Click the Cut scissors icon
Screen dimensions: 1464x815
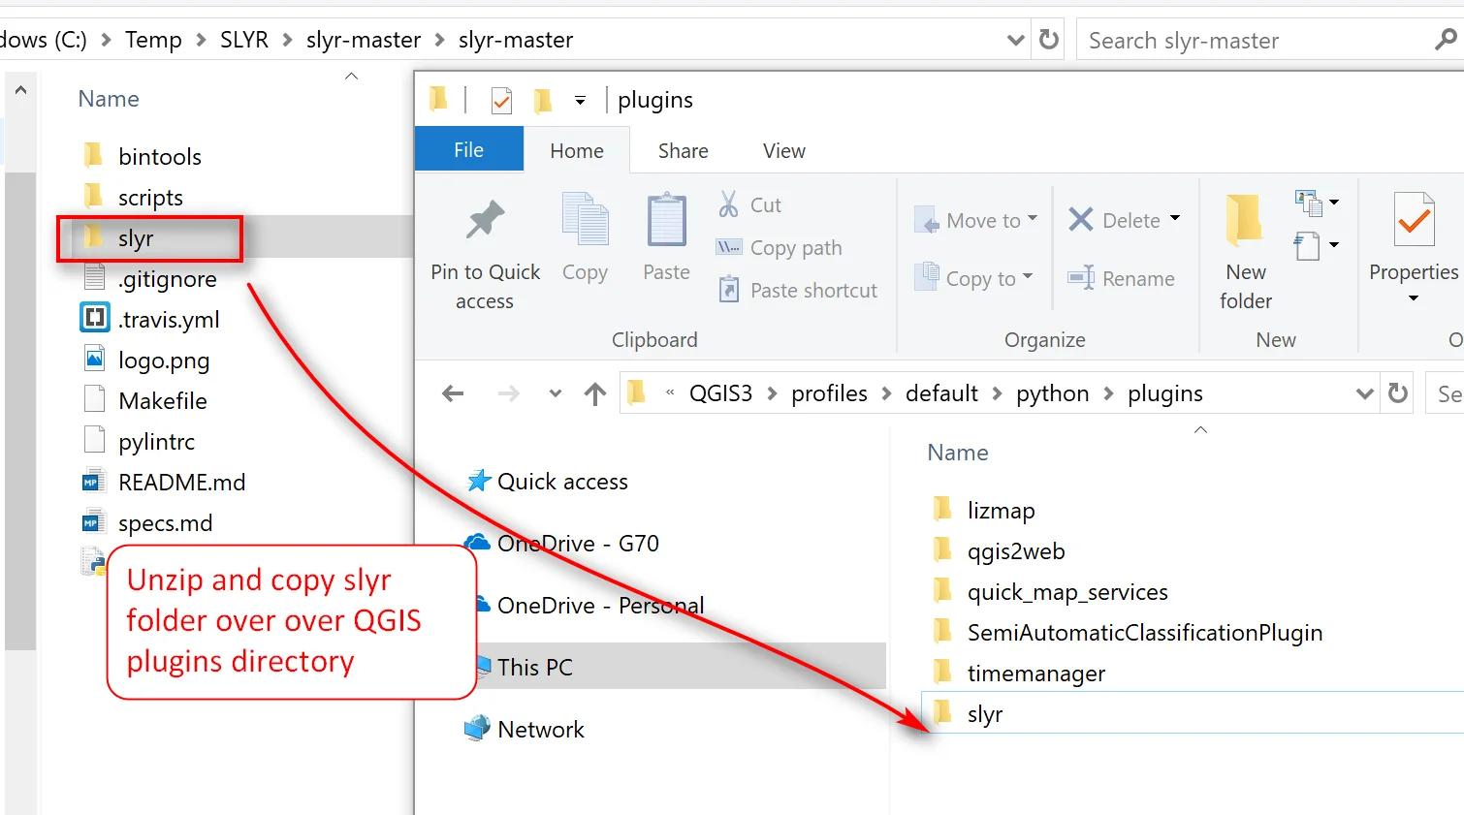click(728, 204)
